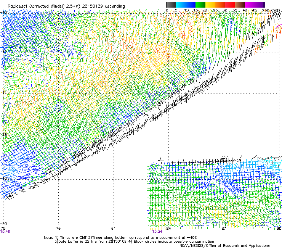
Task: Select the gray 0-5 knots legend swatch
Action: [x=171, y=5]
